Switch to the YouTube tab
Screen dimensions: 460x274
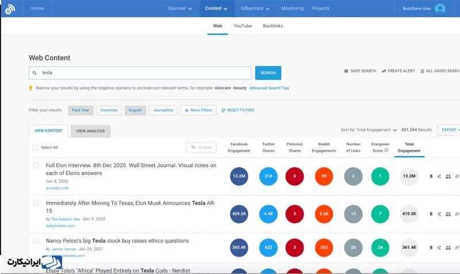click(x=243, y=26)
